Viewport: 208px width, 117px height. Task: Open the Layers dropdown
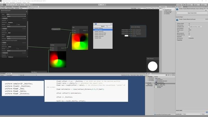(x=197, y=5)
